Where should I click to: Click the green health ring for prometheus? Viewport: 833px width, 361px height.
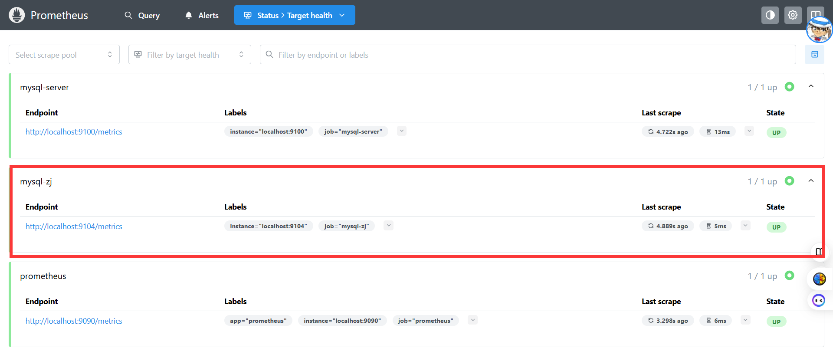point(790,276)
